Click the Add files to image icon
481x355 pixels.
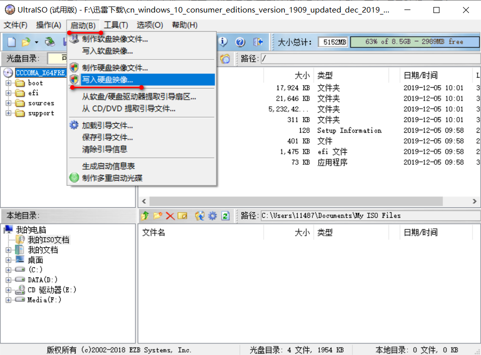200,216
